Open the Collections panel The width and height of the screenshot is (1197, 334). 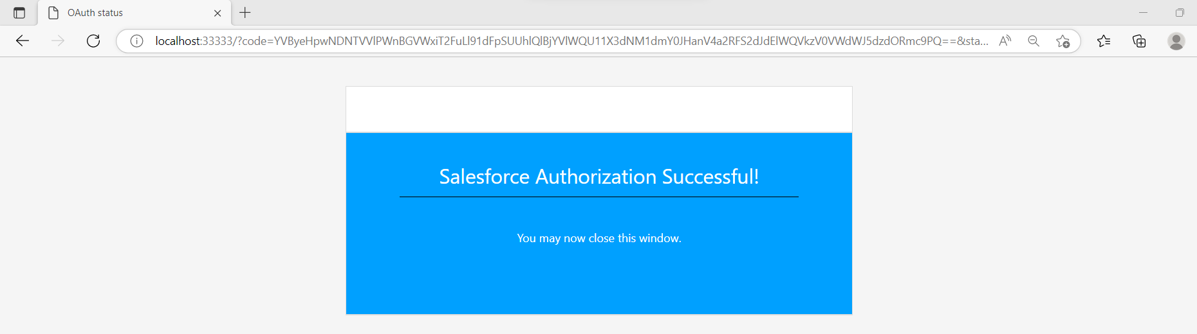click(x=1139, y=41)
